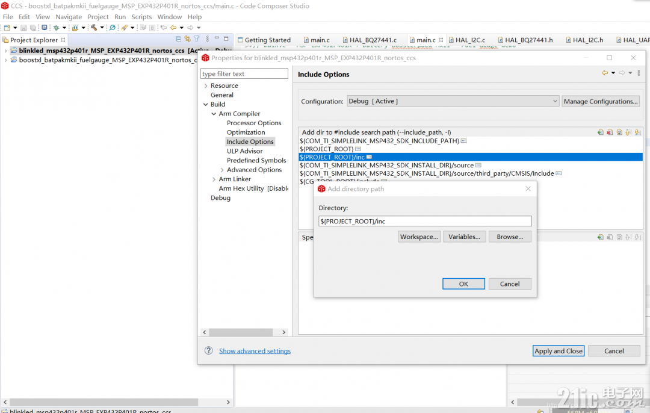Viewport: 650px width, 413px height.
Task: Click the Save All toolbar icon
Action: coord(32,28)
